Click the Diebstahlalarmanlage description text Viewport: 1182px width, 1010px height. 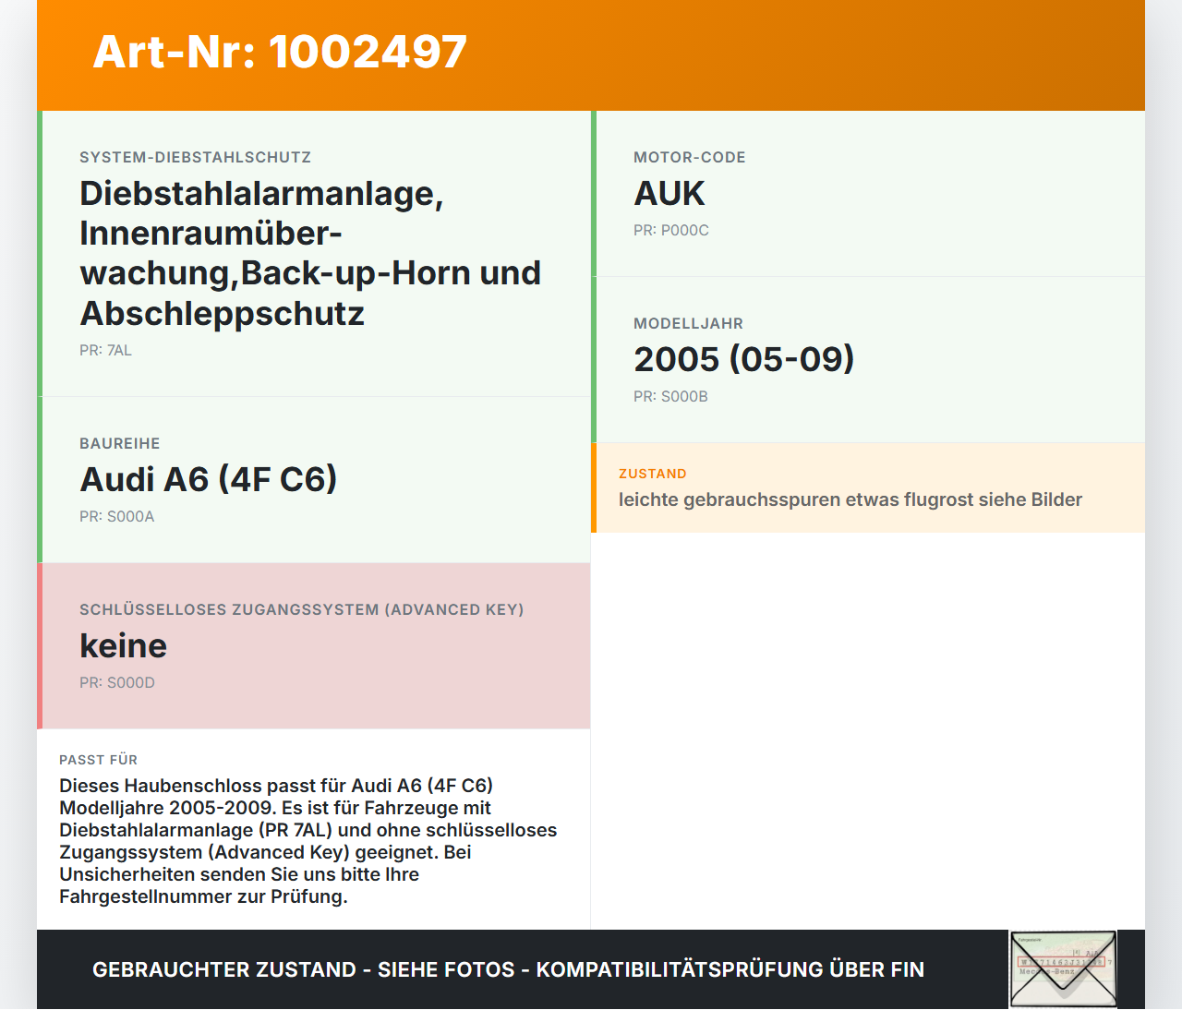[x=310, y=253]
